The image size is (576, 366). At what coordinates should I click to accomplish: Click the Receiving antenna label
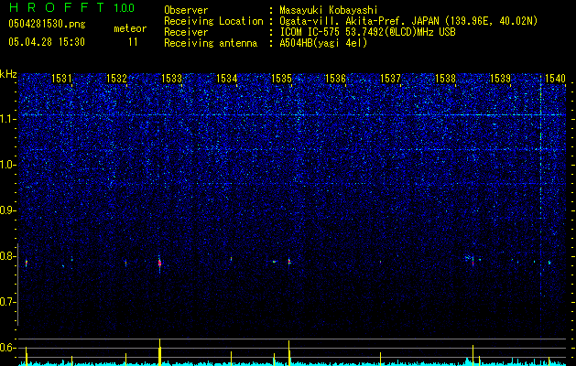tap(211, 43)
